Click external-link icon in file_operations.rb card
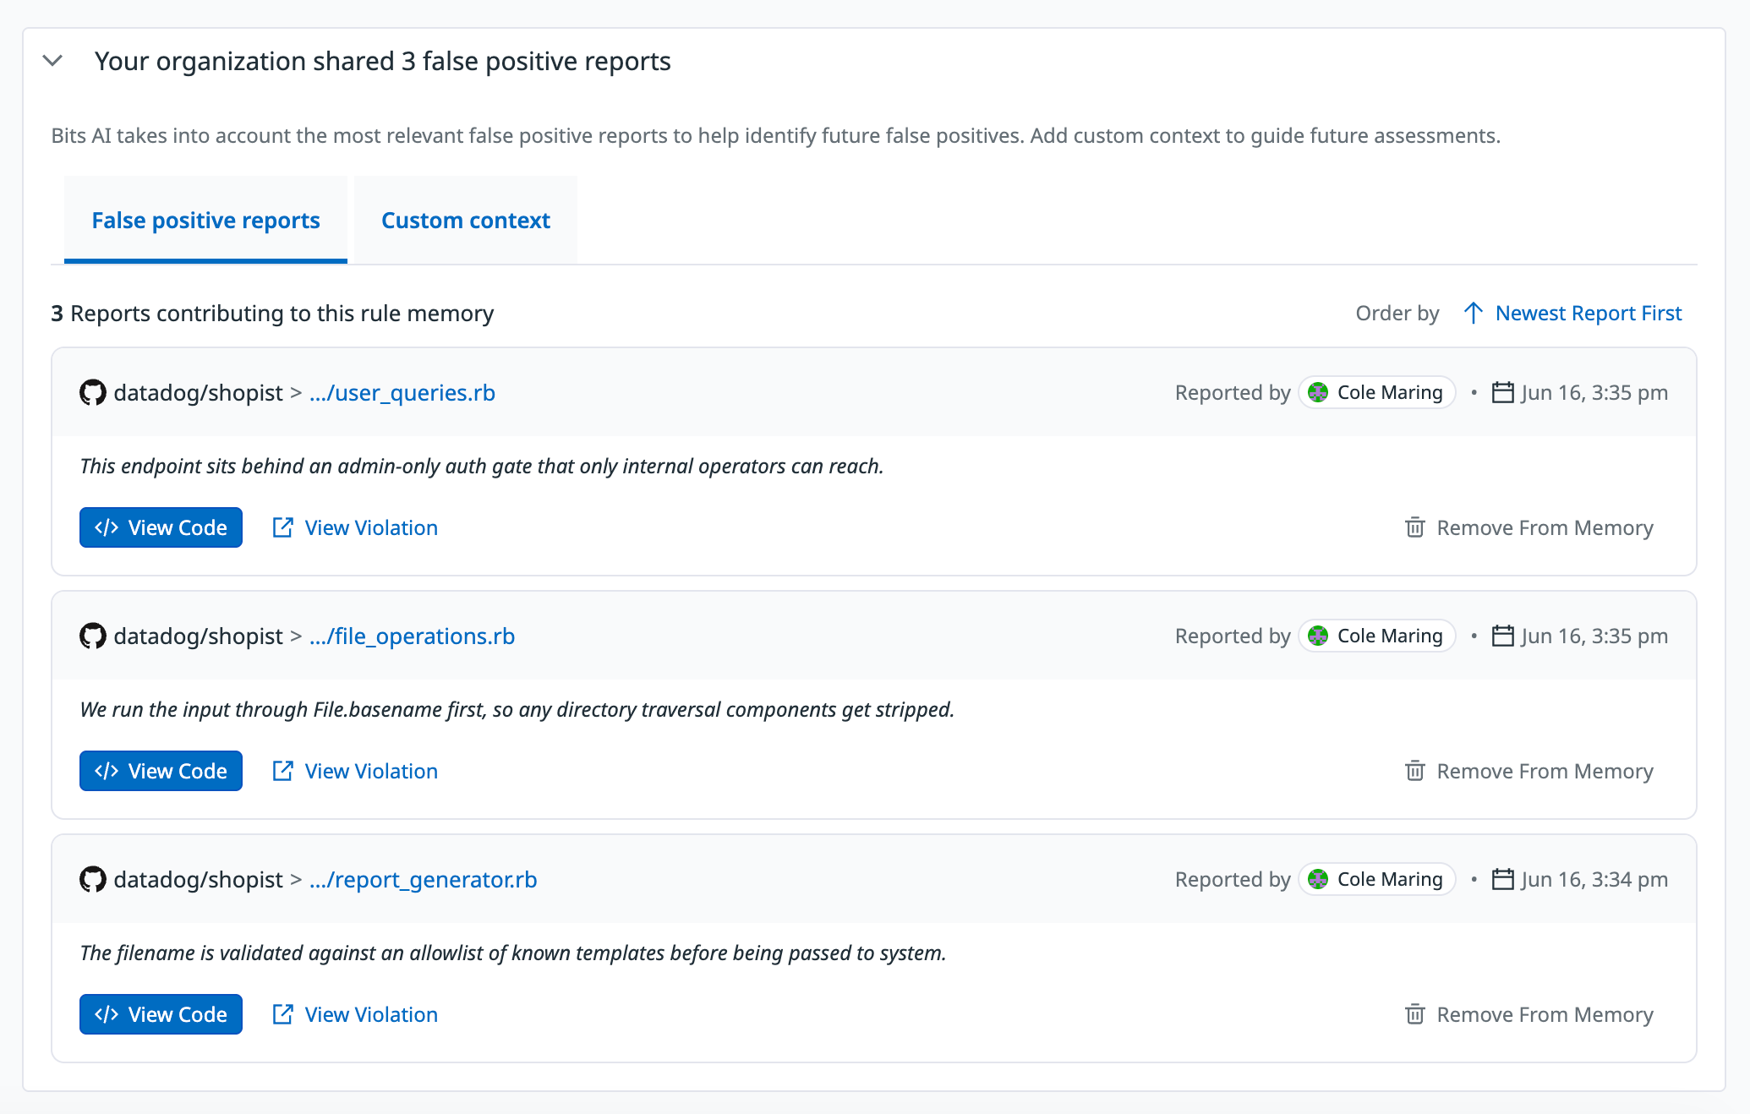This screenshot has height=1114, width=1750. 282,771
